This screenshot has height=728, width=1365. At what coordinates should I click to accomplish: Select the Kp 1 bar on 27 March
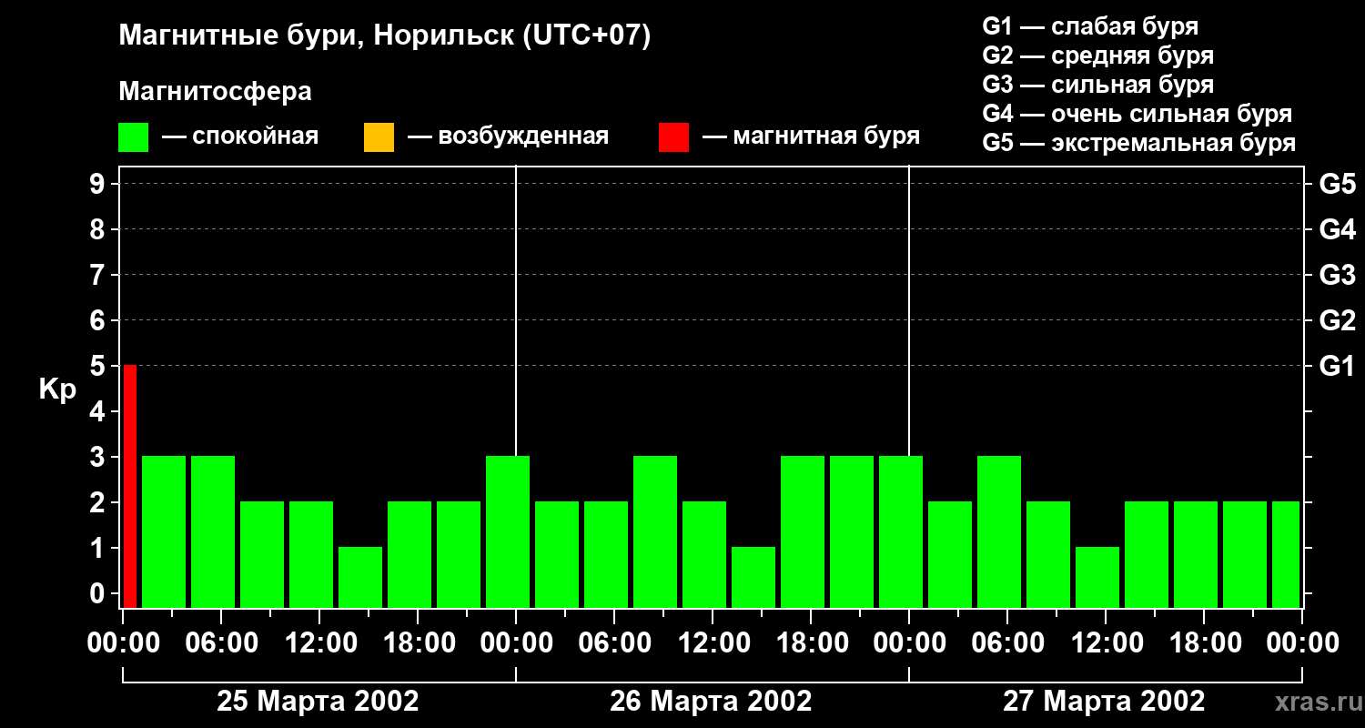click(x=1097, y=577)
